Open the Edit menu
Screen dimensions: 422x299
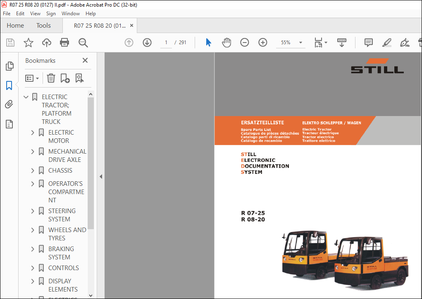[x=20, y=14]
